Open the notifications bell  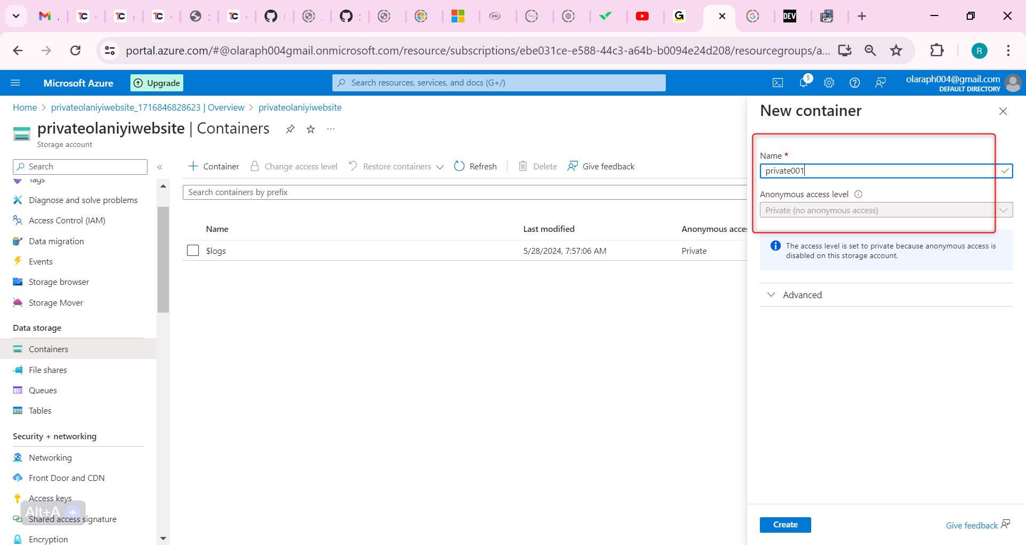click(804, 82)
